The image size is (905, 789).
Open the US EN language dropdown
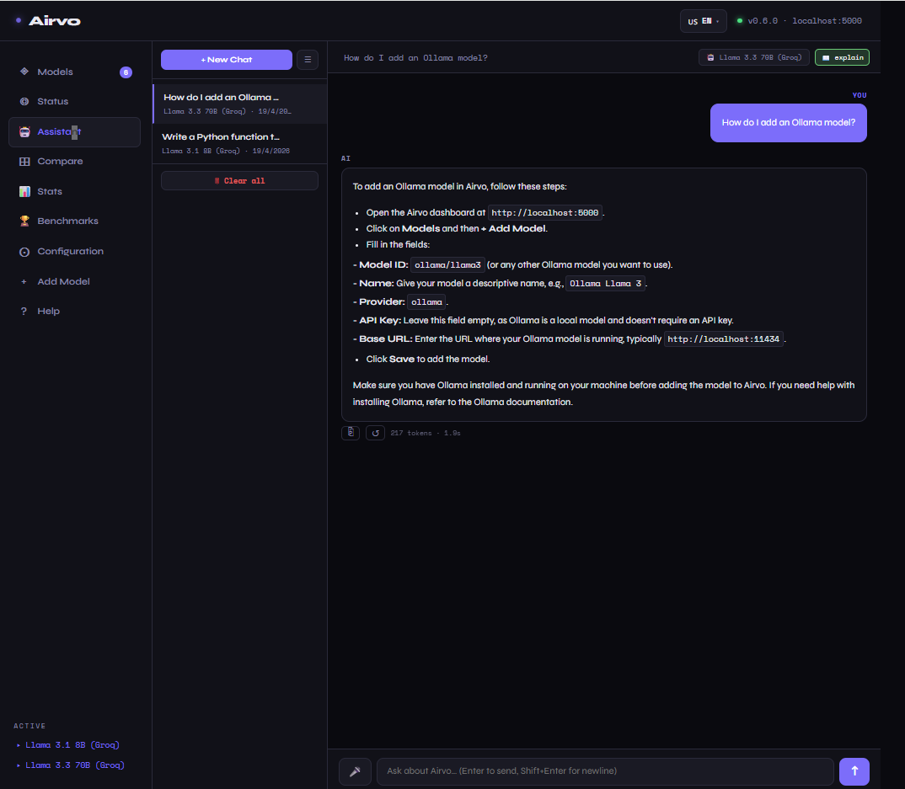(703, 21)
